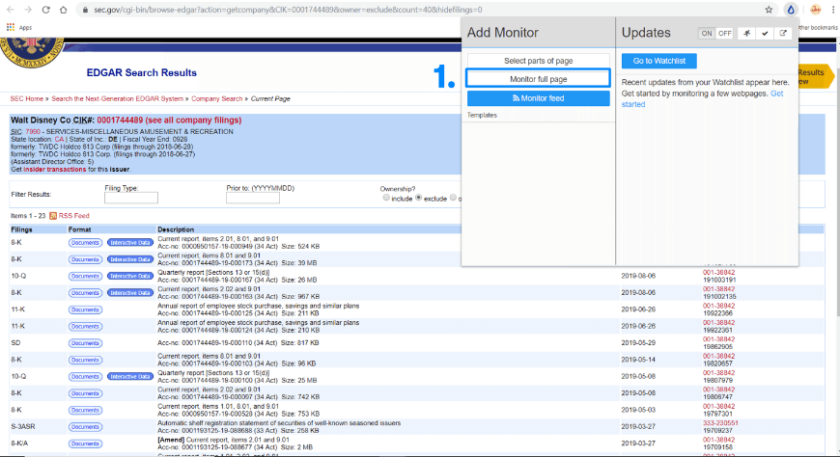Viewport: 840px width, 457px height.
Task: Open the popup in a new window icon
Action: tap(783, 33)
